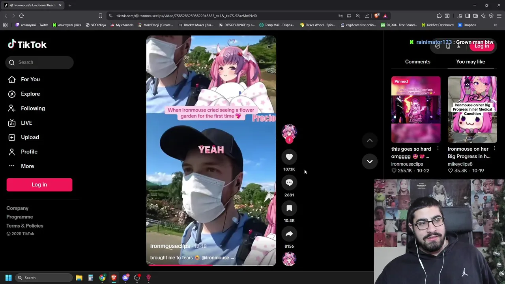This screenshot has width=505, height=284.
Task: Open ironmouseclips link under pinned video
Action: point(407,164)
